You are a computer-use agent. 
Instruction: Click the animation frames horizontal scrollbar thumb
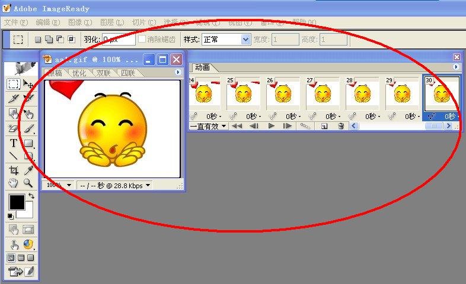pyautogui.click(x=434, y=126)
